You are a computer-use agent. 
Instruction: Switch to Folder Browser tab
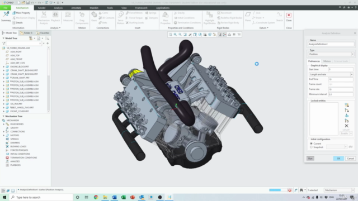(x=26, y=33)
